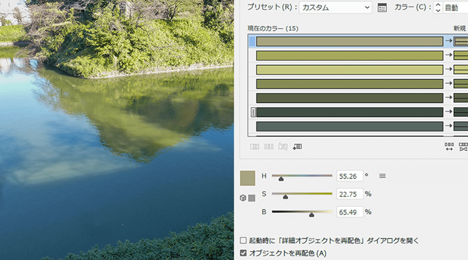Click the exclude selected colors icon
468x260 pixels.
284,147
